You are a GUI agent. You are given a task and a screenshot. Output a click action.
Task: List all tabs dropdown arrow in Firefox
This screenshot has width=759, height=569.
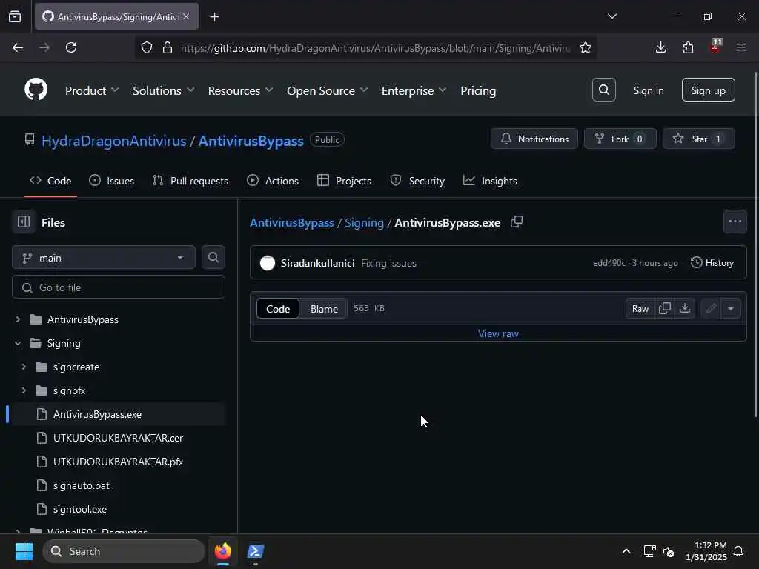611,16
